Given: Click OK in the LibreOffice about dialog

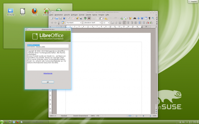Looking at the screenshot, I should point(48,82).
